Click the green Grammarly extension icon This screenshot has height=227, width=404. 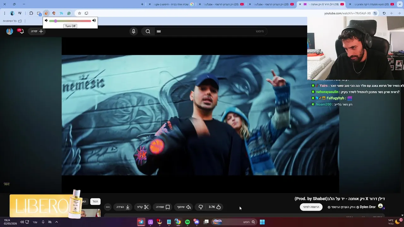pyautogui.click(x=69, y=13)
